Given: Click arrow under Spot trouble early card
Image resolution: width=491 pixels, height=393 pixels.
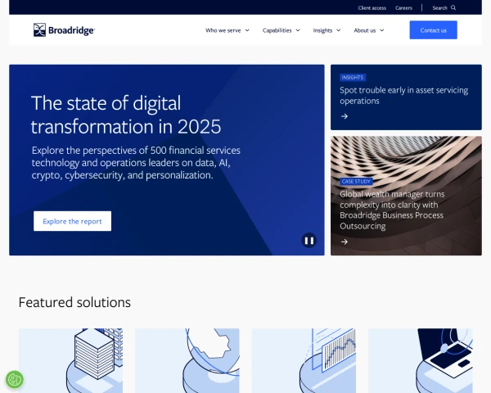Looking at the screenshot, I should tap(345, 116).
